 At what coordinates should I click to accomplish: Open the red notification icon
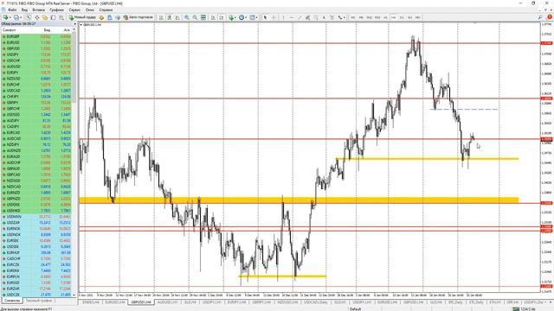[x=550, y=17]
